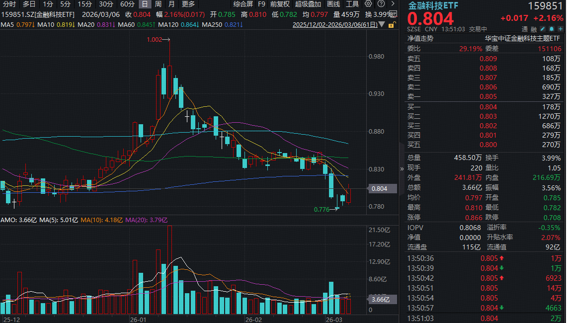Open the 工具 menu
Viewport: 567px width, 323px height.
pyautogui.click(x=352, y=4)
